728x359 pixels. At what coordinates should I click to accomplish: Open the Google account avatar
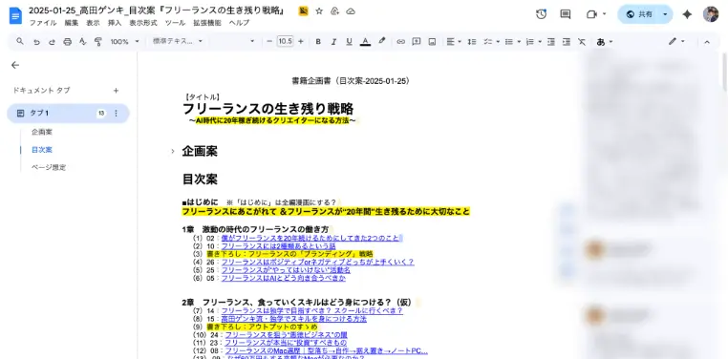click(711, 14)
